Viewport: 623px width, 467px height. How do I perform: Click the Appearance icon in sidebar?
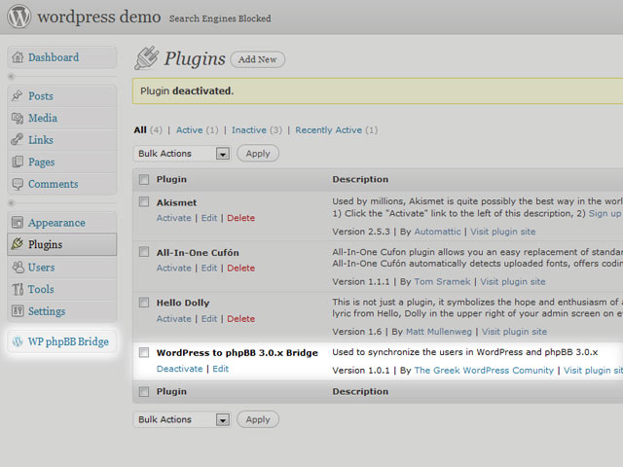(x=18, y=223)
